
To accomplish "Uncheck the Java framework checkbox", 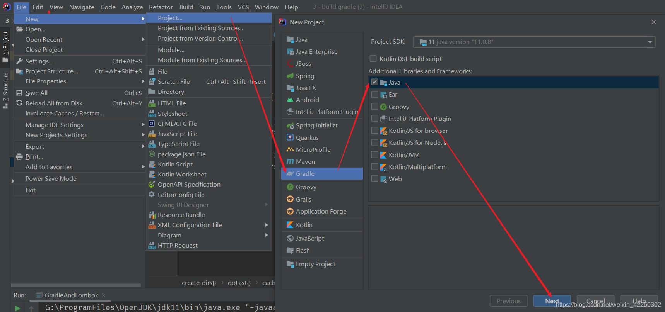I will pyautogui.click(x=374, y=82).
